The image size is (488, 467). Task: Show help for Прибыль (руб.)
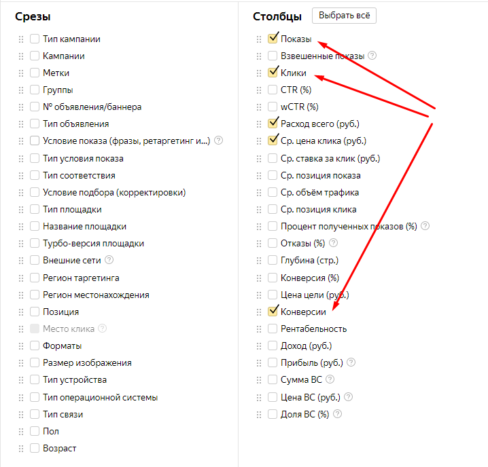coord(351,362)
